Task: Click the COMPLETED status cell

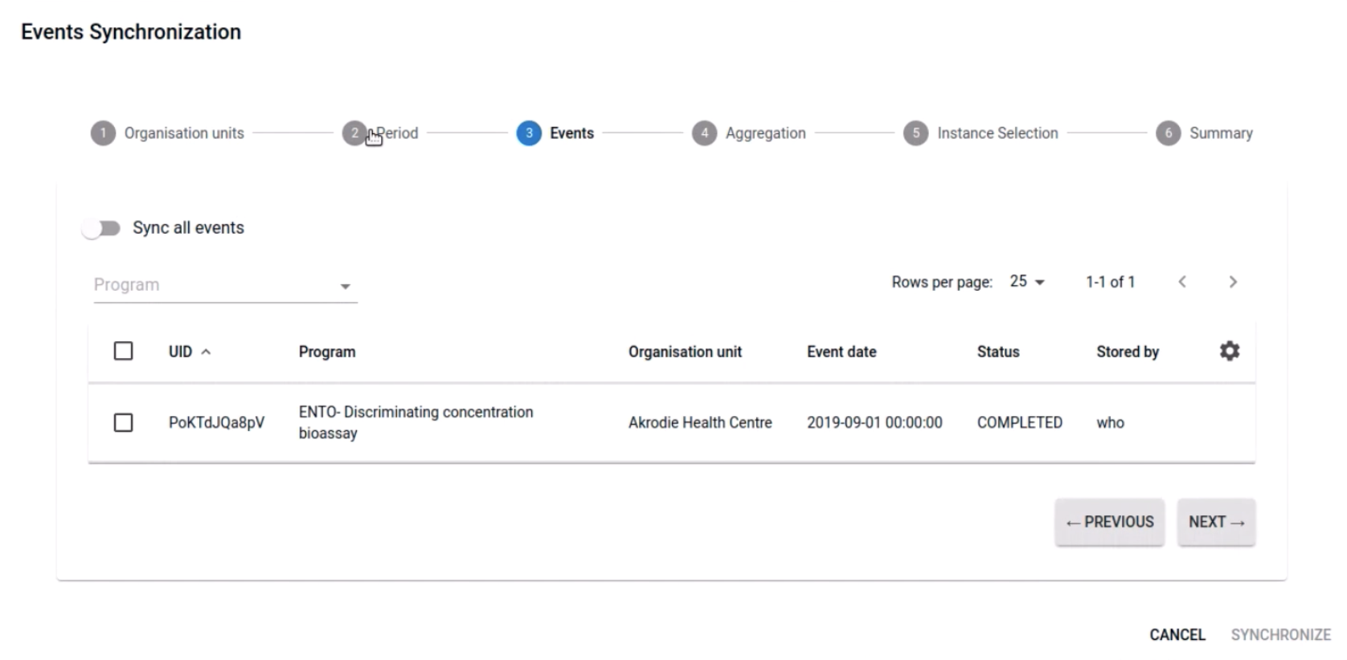Action: pos(1019,422)
